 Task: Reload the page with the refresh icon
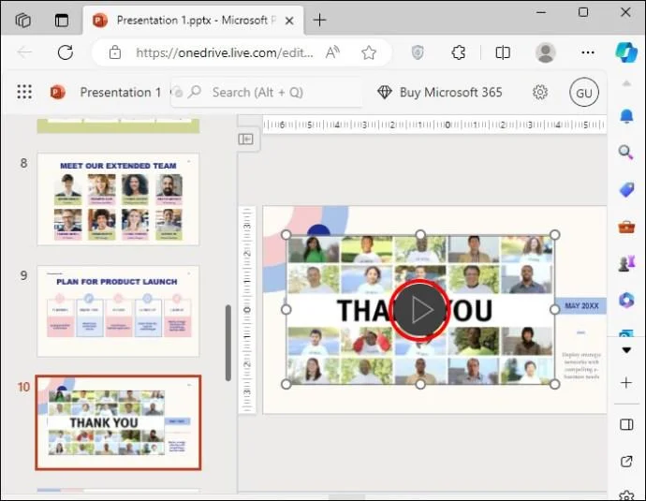click(66, 52)
